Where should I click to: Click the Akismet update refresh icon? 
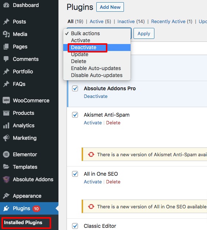(91, 154)
